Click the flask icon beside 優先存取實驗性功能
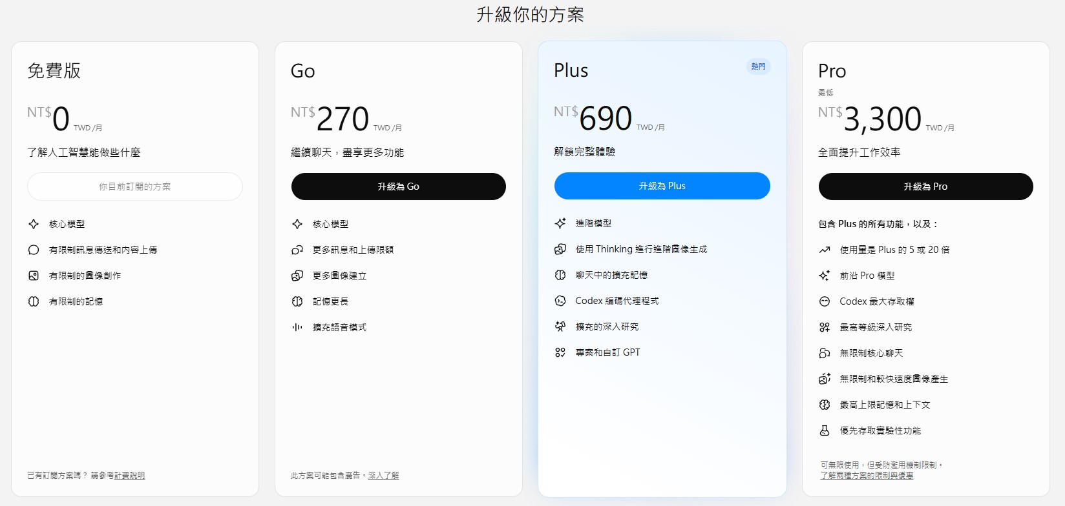 click(x=825, y=430)
